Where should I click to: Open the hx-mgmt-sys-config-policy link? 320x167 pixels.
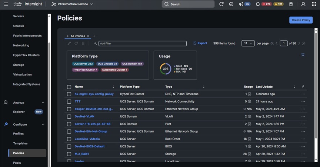click(94, 94)
